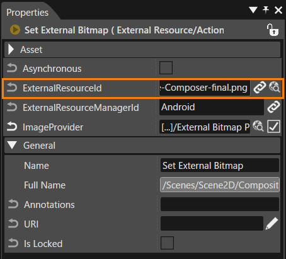The height and width of the screenshot is (259, 286).
Task: Click the link icon next to ExternalResourceManagerId
Action: 273,107
